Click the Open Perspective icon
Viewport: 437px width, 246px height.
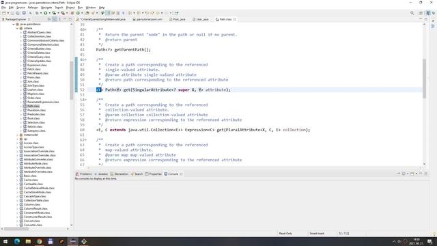[x=421, y=13]
